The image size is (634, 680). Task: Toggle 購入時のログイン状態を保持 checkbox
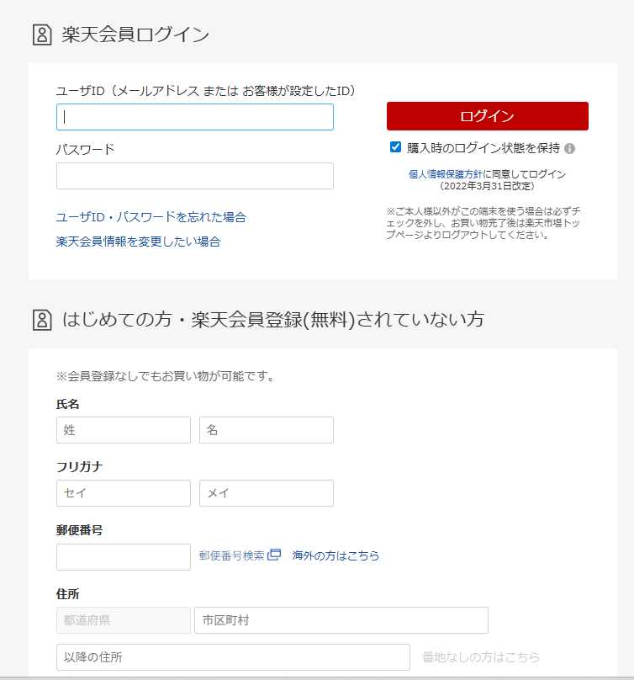coord(395,147)
